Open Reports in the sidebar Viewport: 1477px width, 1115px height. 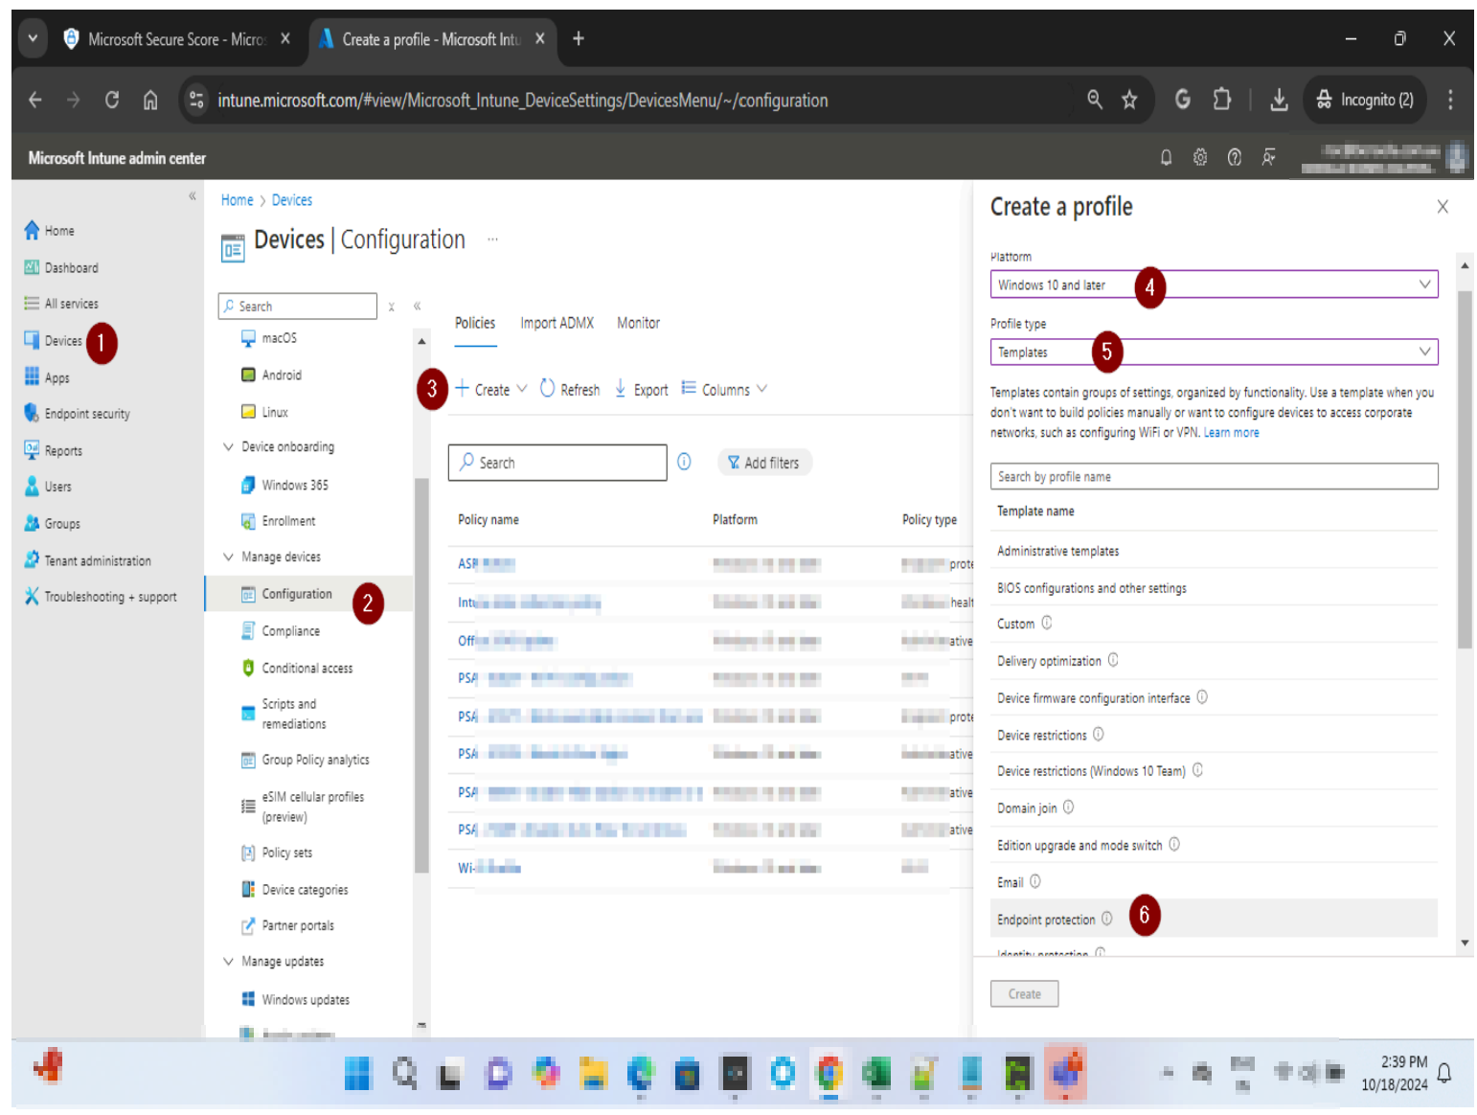pyautogui.click(x=54, y=450)
